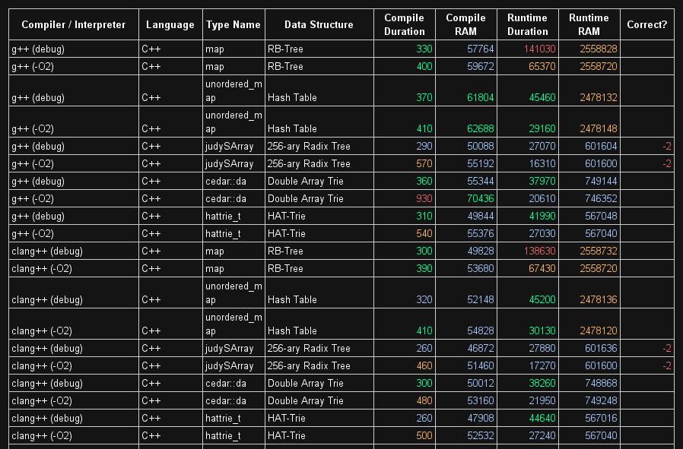Select runtime RAM value 2478120

tap(599, 331)
